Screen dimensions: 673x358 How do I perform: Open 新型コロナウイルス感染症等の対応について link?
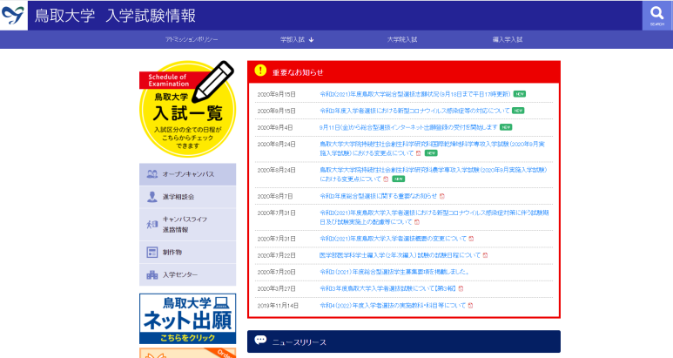414,111
